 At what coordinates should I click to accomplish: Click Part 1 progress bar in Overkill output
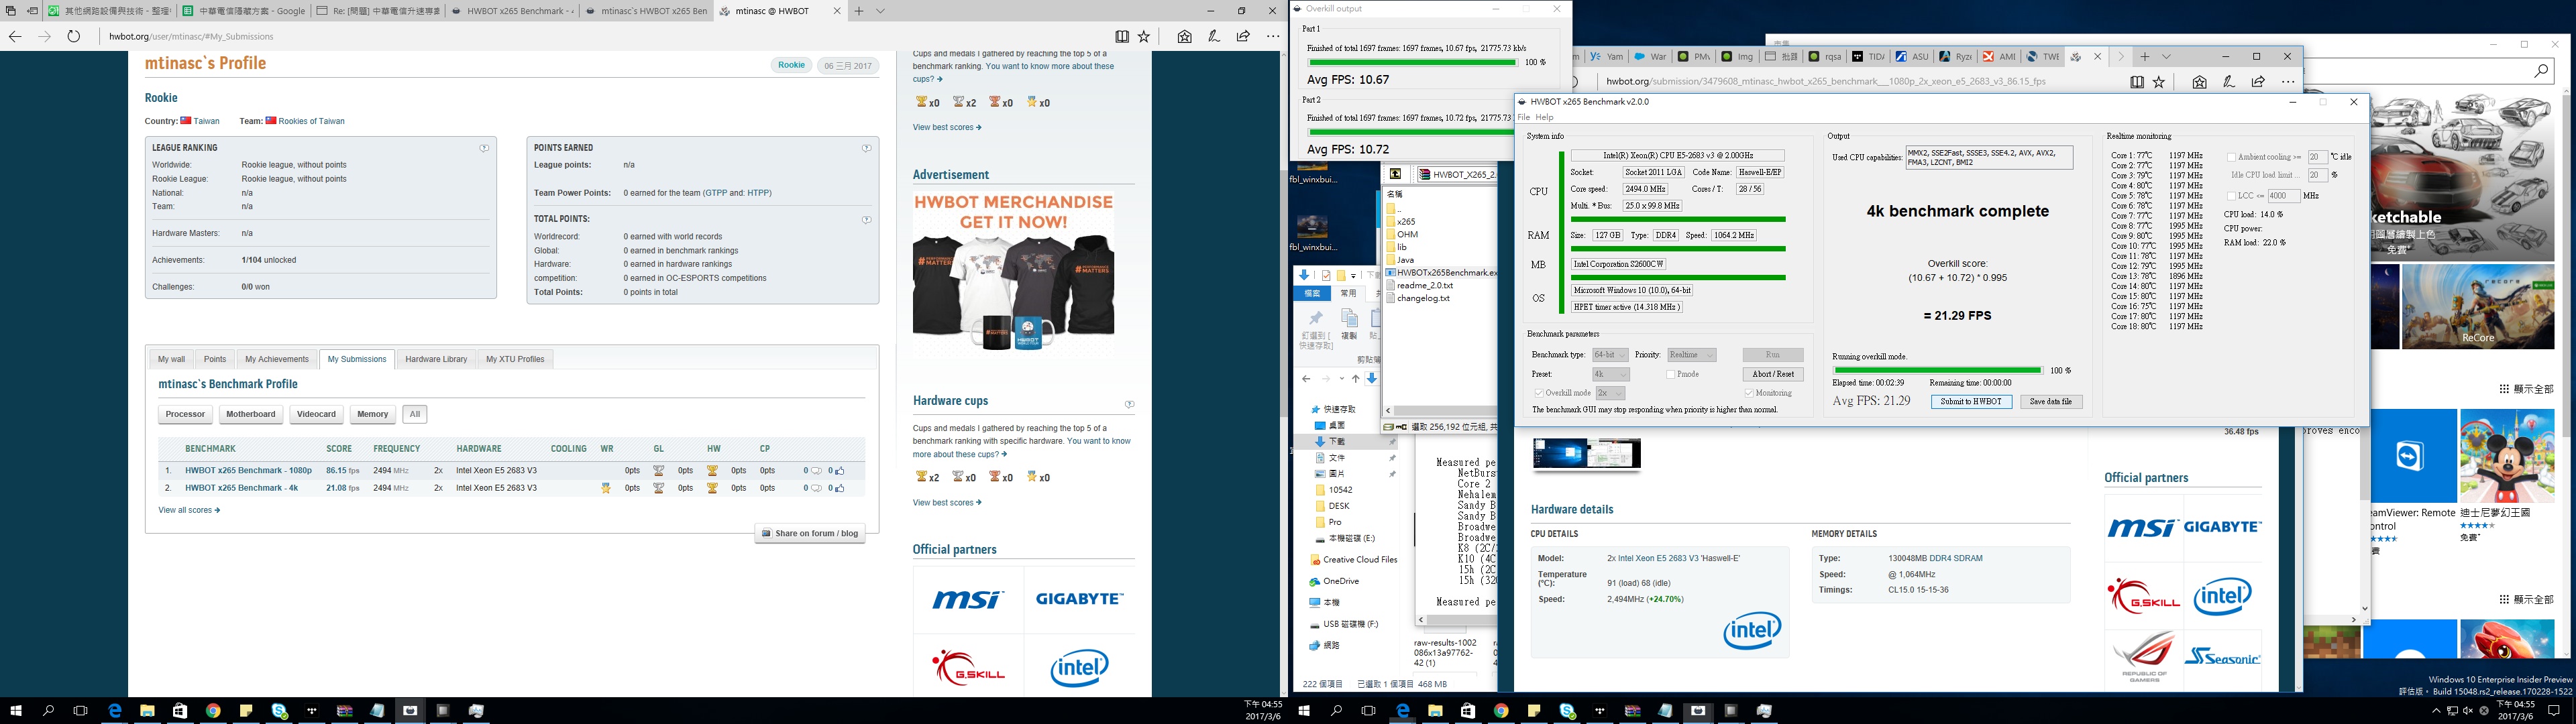click(1412, 62)
